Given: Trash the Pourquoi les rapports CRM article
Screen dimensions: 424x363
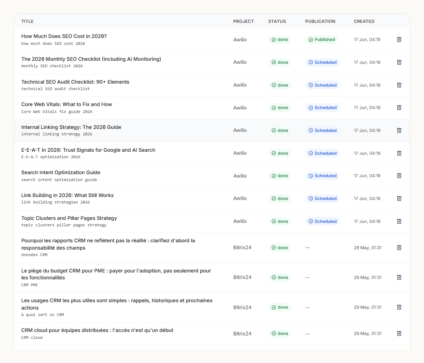Looking at the screenshot, I should (x=399, y=247).
